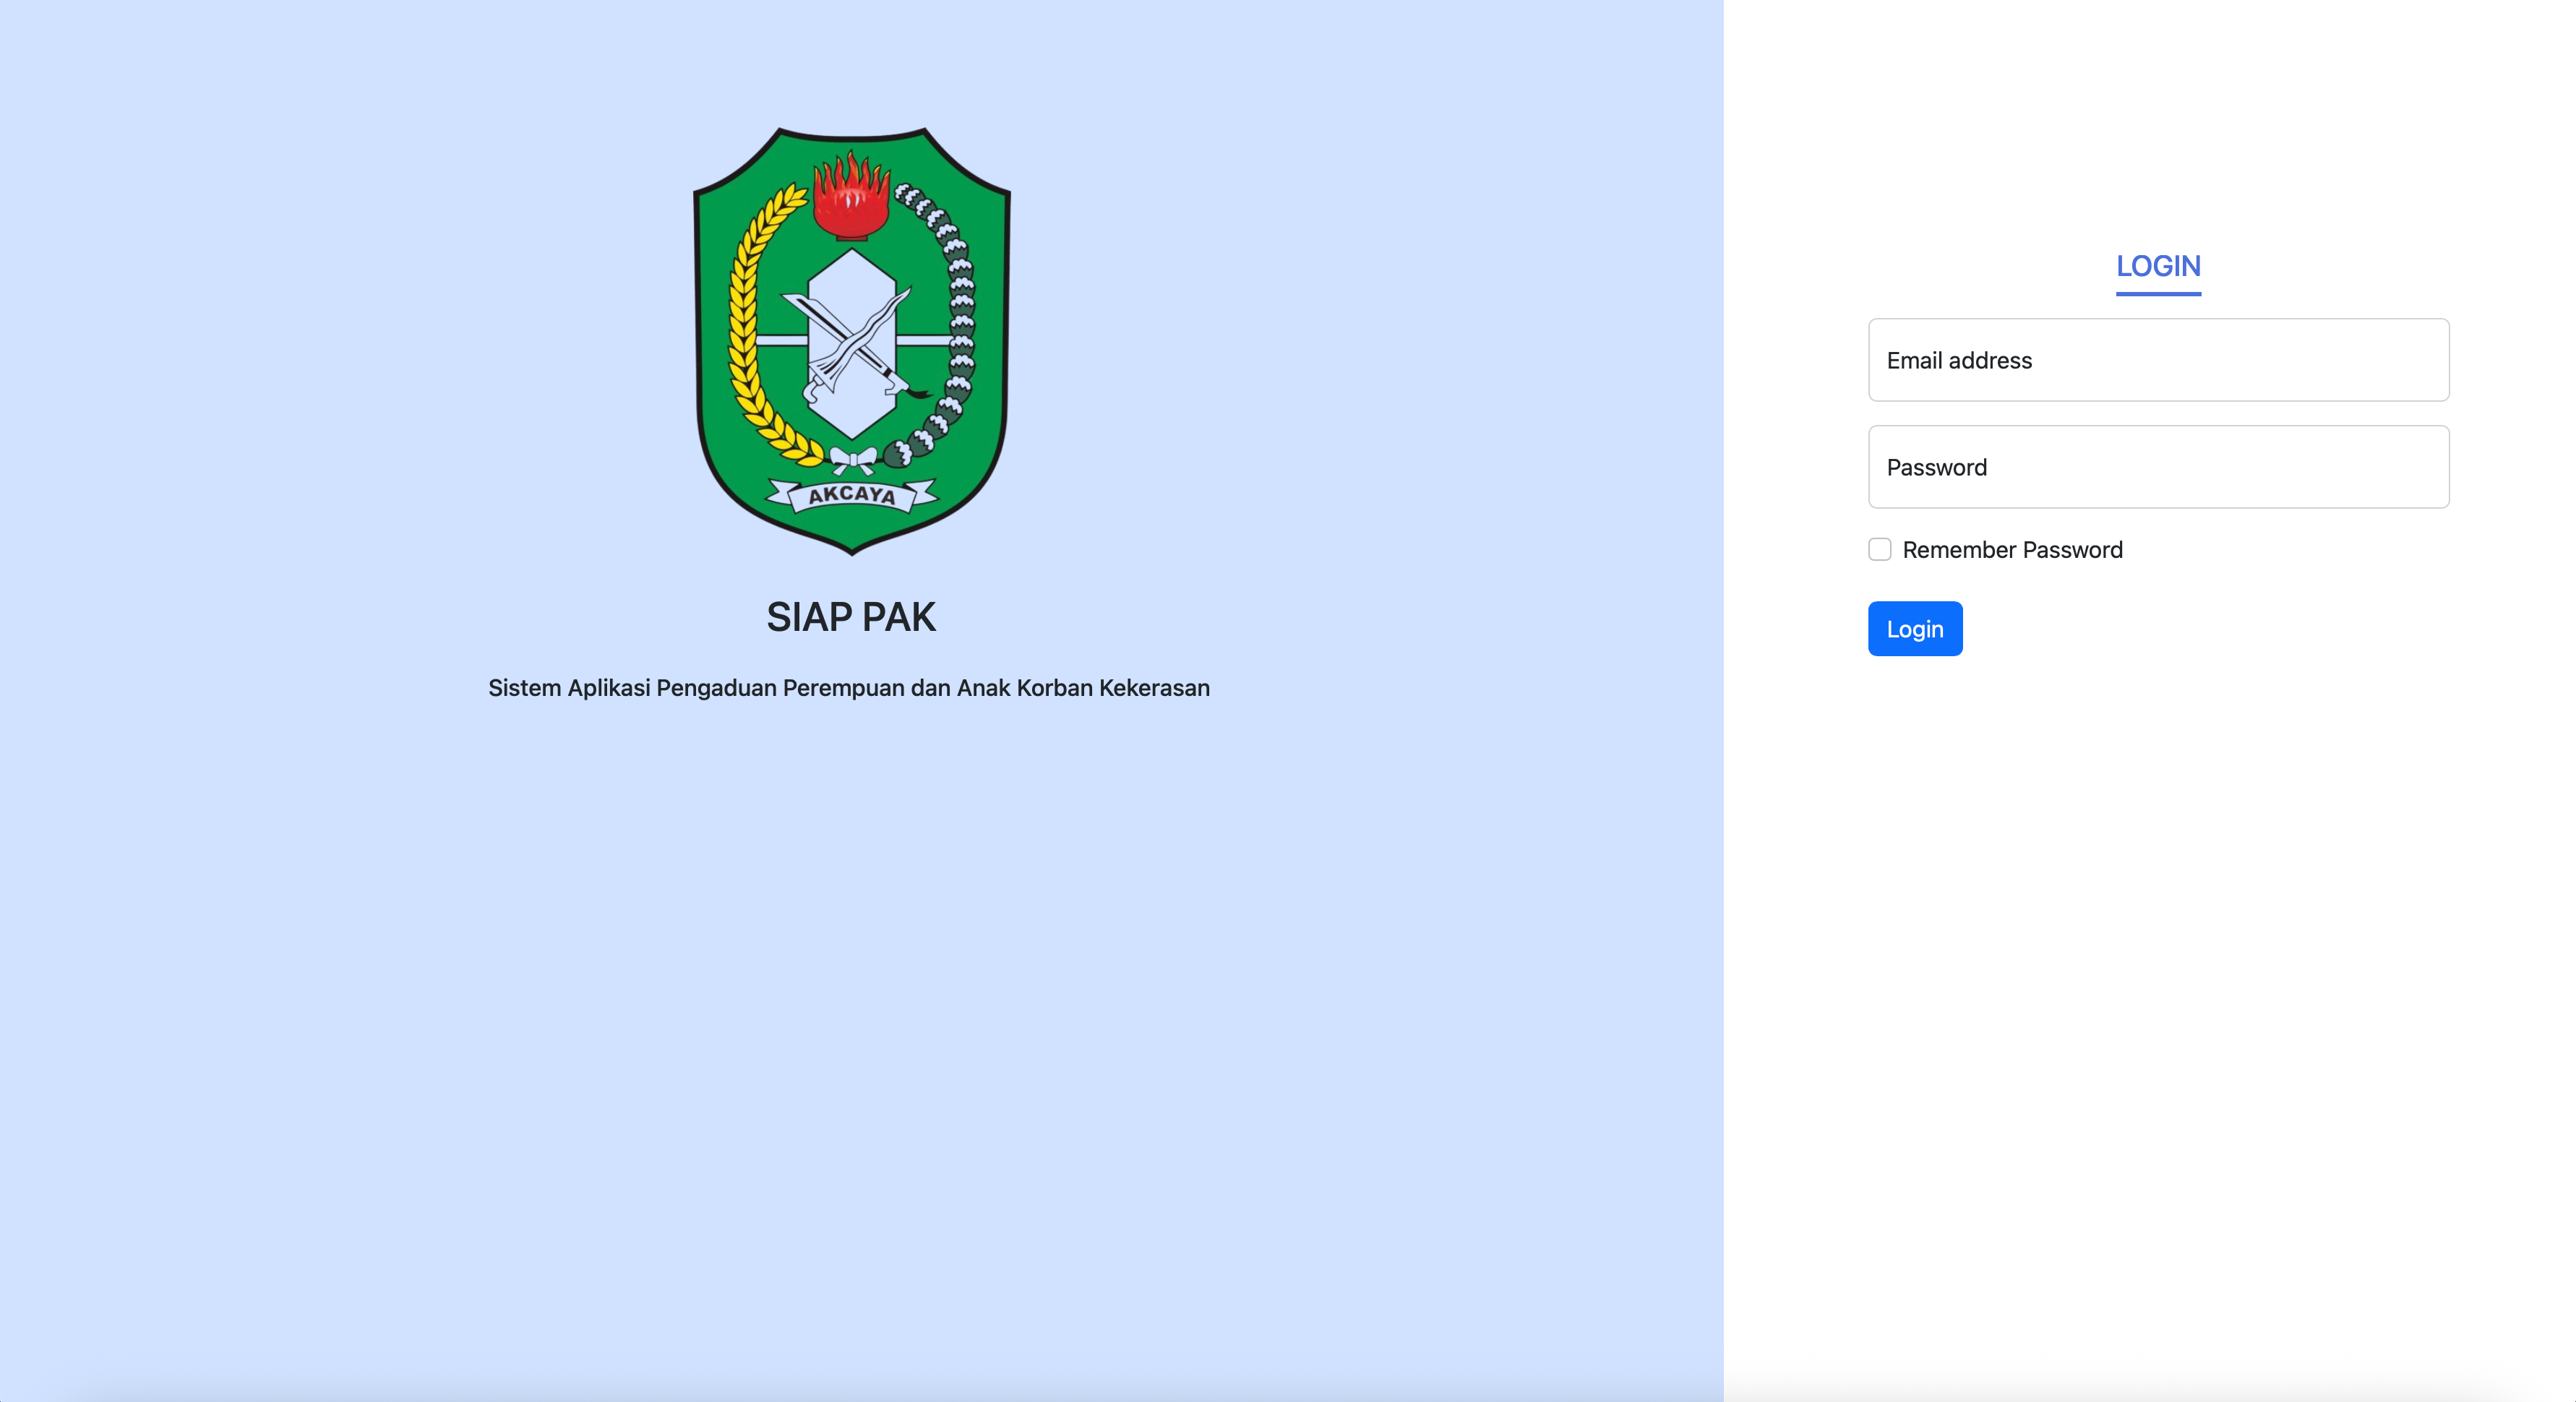Enable the Remember Password checkbox
Image resolution: width=2576 pixels, height=1402 pixels.
1880,549
